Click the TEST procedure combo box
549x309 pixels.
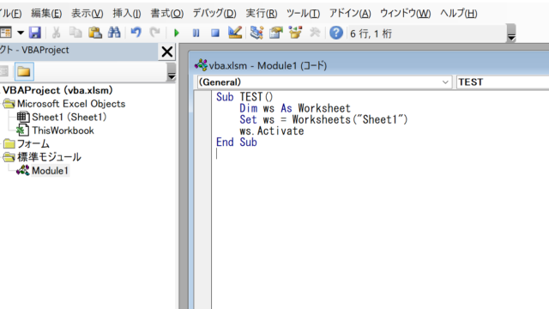[x=503, y=82]
